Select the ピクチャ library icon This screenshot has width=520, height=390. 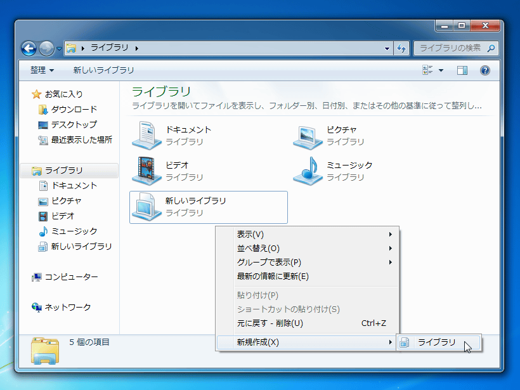(308, 136)
